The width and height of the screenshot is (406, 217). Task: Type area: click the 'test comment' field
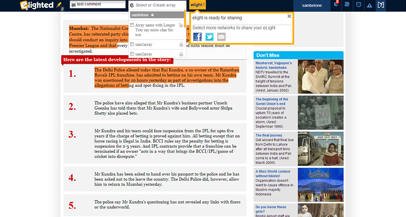[98, 4]
